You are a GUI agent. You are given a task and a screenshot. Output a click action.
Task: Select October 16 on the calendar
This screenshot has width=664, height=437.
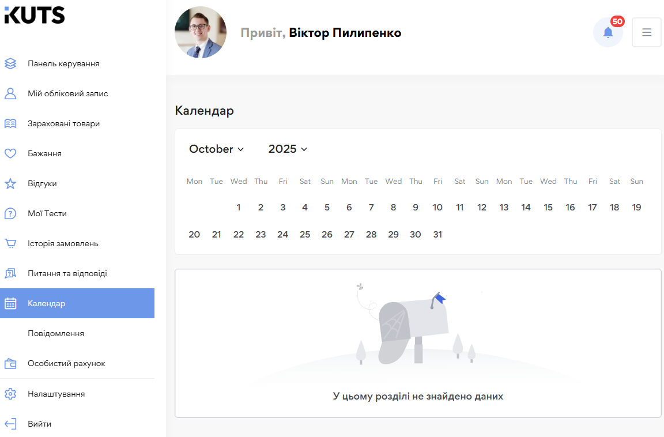click(x=570, y=207)
